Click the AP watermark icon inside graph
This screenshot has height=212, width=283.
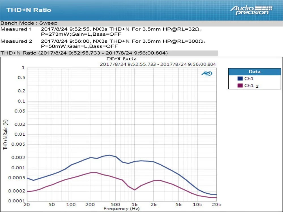tap(207, 73)
